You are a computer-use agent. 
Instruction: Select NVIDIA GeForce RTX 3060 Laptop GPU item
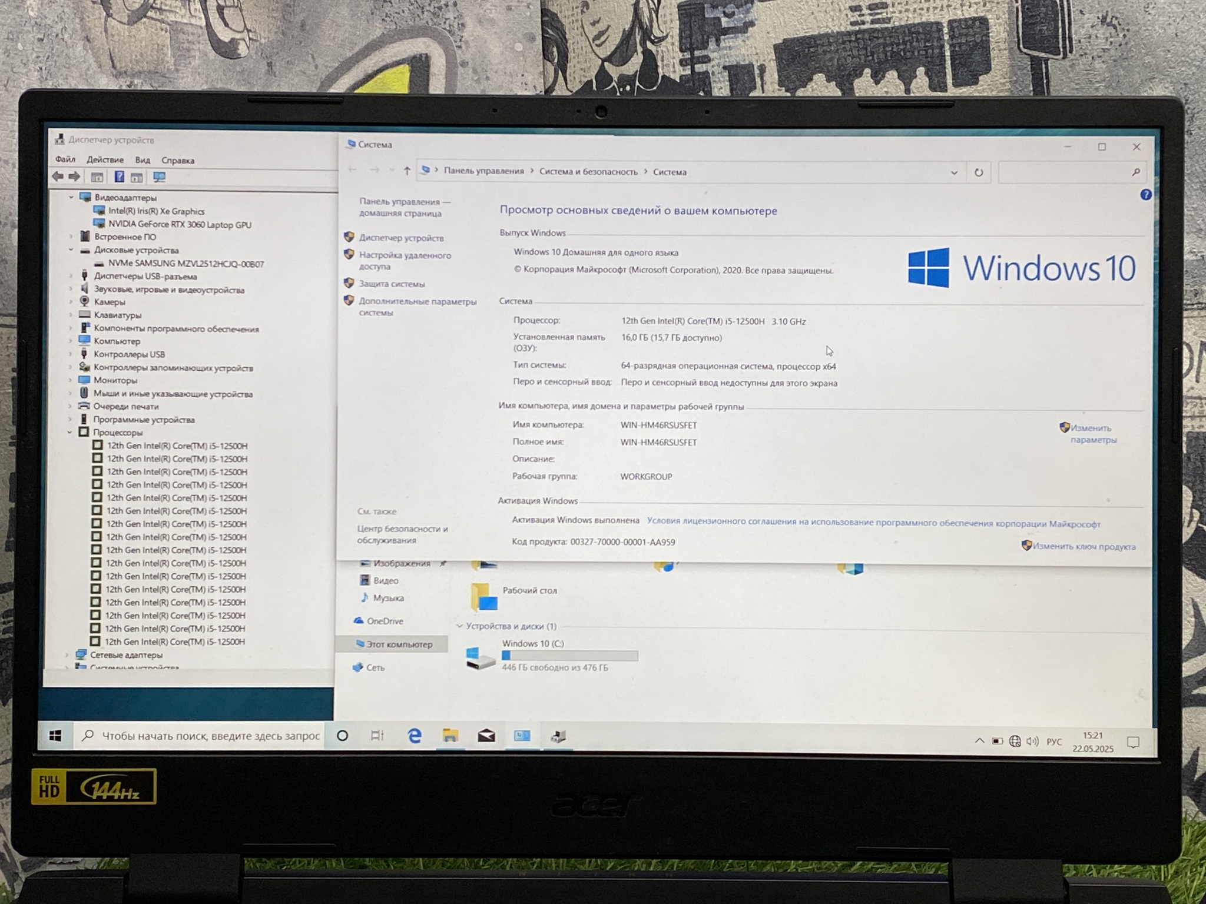(180, 224)
